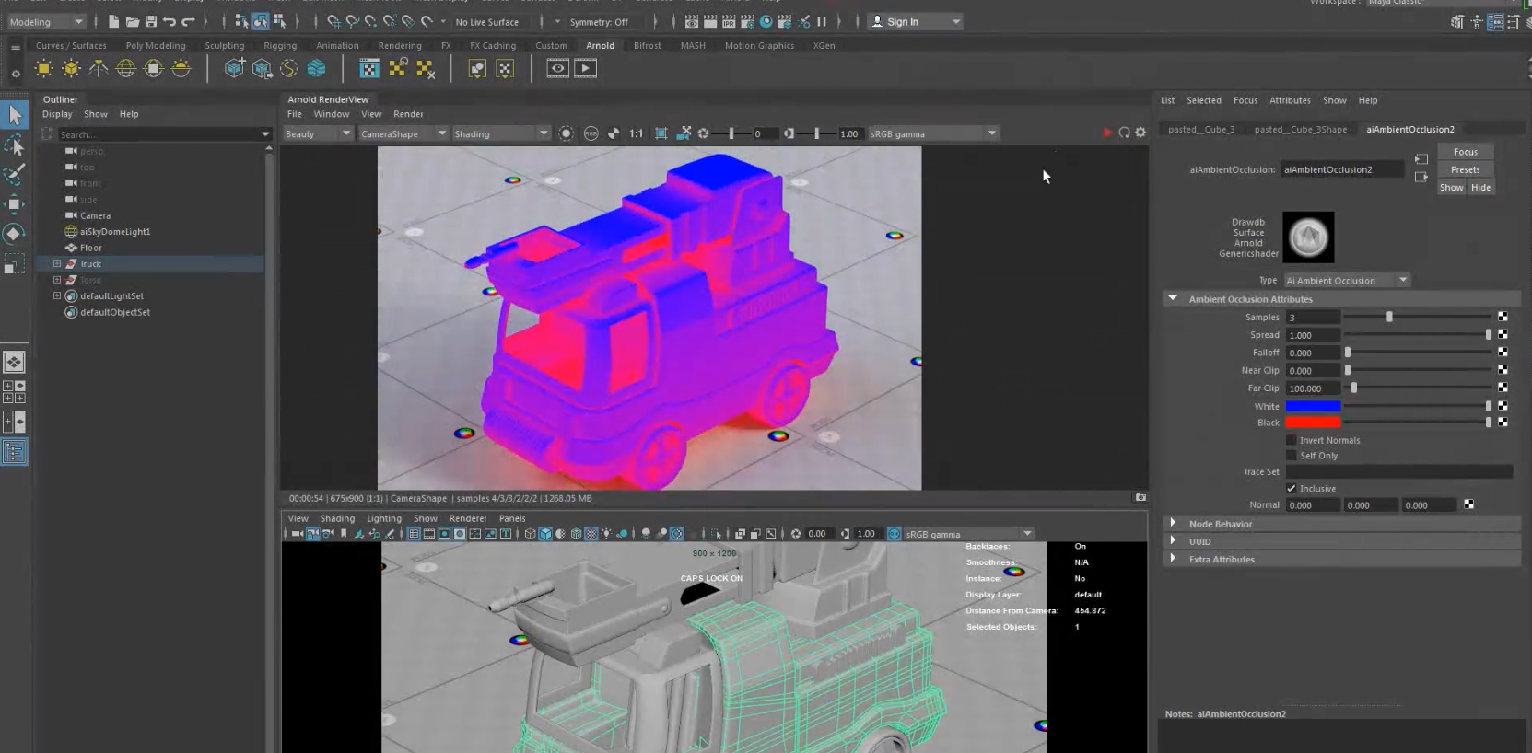Uncheck the Inclusive checkbox

click(x=1291, y=489)
